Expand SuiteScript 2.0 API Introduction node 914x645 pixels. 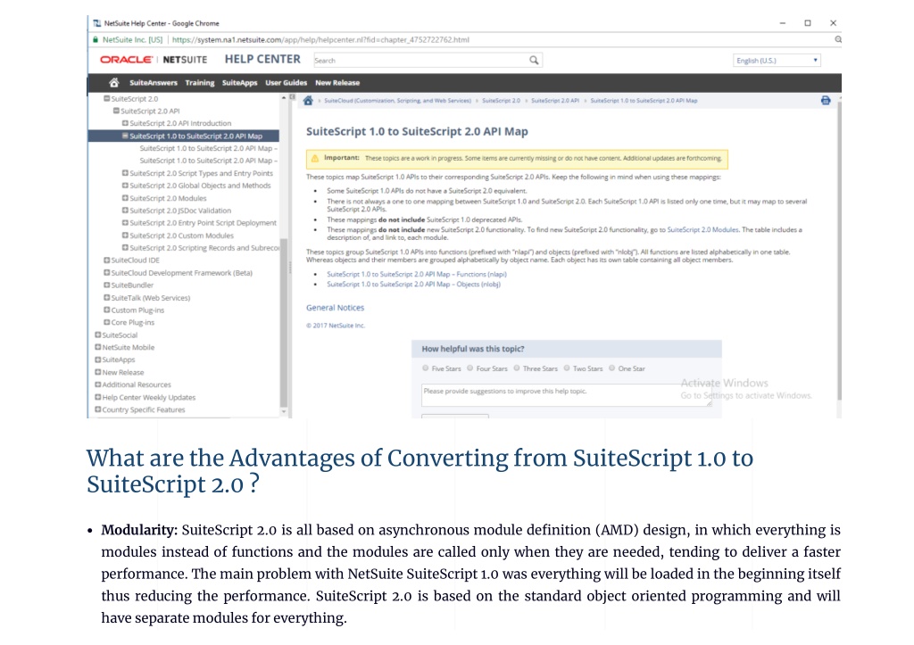(125, 123)
